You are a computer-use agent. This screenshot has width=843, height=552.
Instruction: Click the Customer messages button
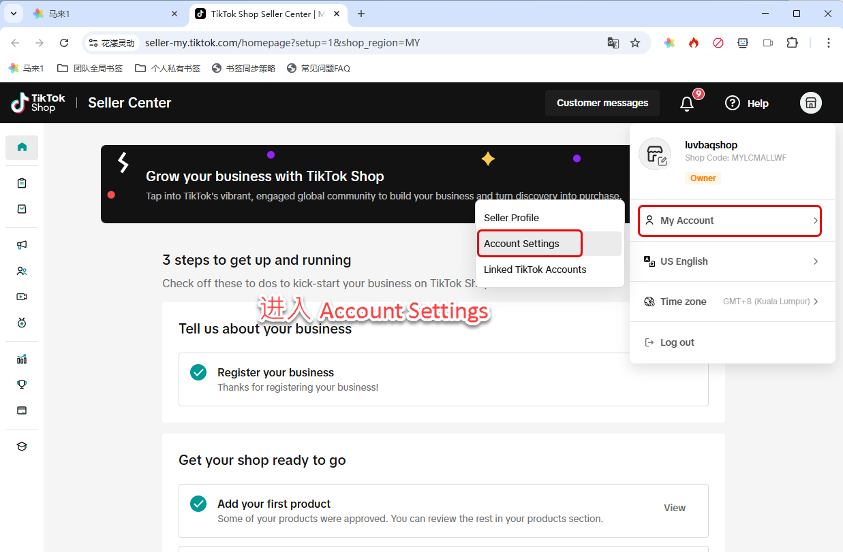click(x=602, y=103)
